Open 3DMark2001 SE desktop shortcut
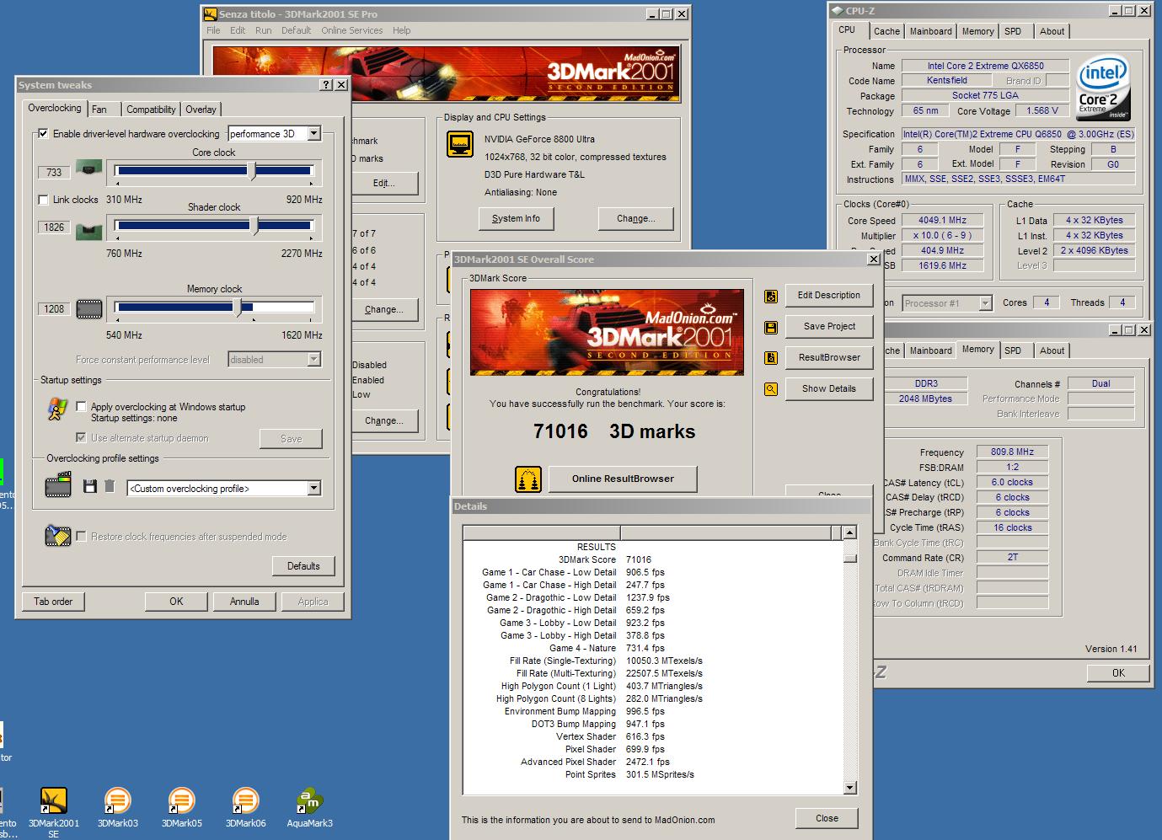This screenshot has height=840, width=1162. coord(54,801)
